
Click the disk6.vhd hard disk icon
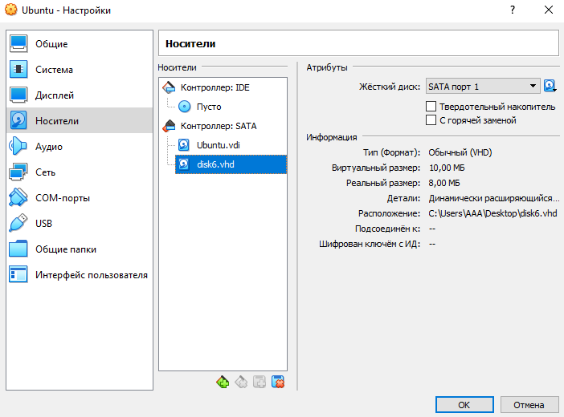click(x=184, y=164)
